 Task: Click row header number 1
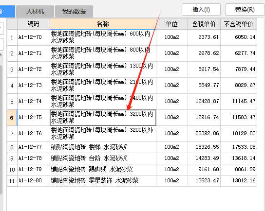click(x=12, y=37)
